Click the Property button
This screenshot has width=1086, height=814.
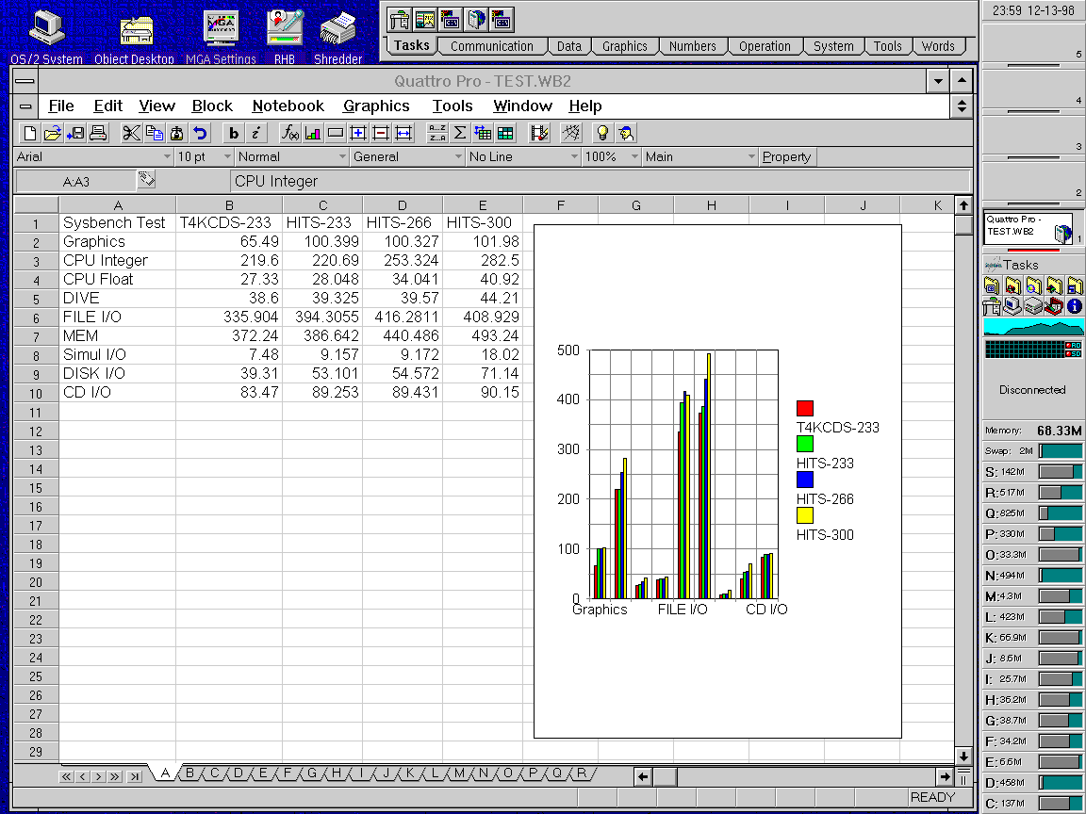(786, 157)
